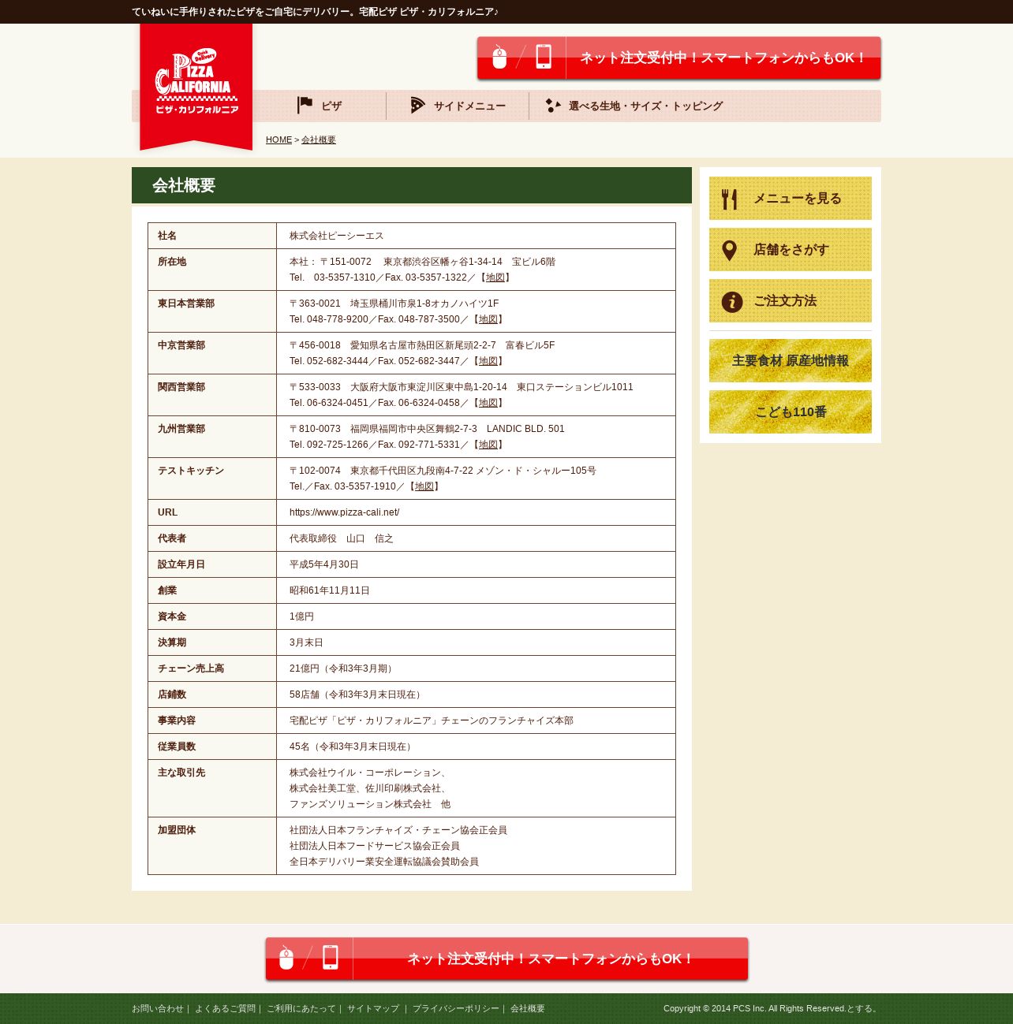The width and height of the screenshot is (1013, 1024).
Task: Go to HOME breadcrumb link
Action: (278, 140)
